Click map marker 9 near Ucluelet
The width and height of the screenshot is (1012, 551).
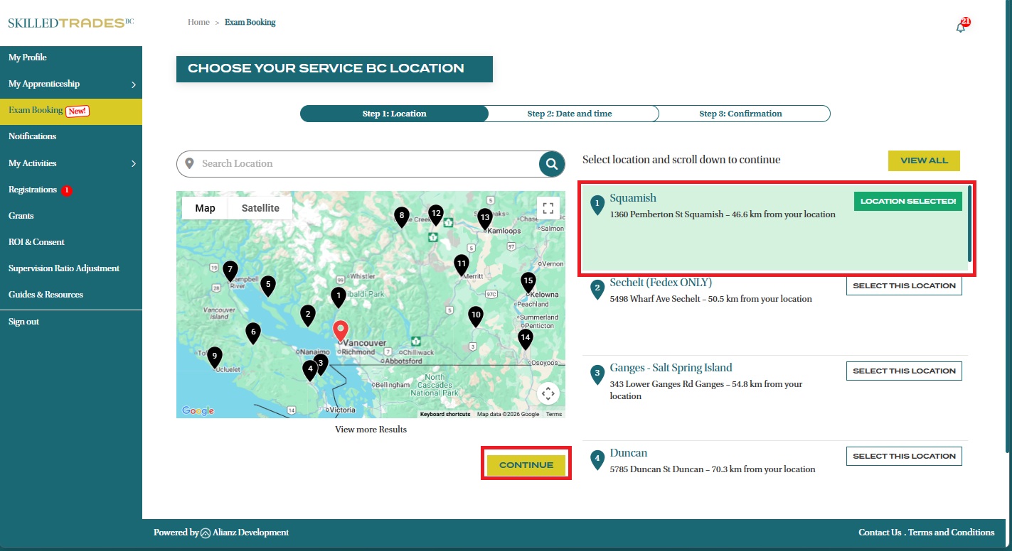point(215,356)
